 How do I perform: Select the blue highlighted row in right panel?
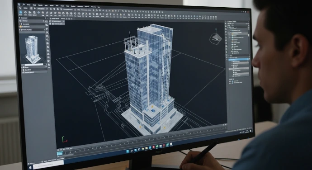coord(239,59)
